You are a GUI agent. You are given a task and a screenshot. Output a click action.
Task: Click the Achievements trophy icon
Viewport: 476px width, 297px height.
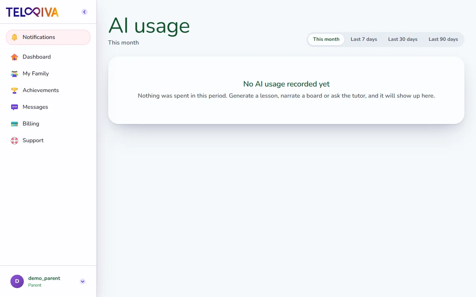[15, 90]
